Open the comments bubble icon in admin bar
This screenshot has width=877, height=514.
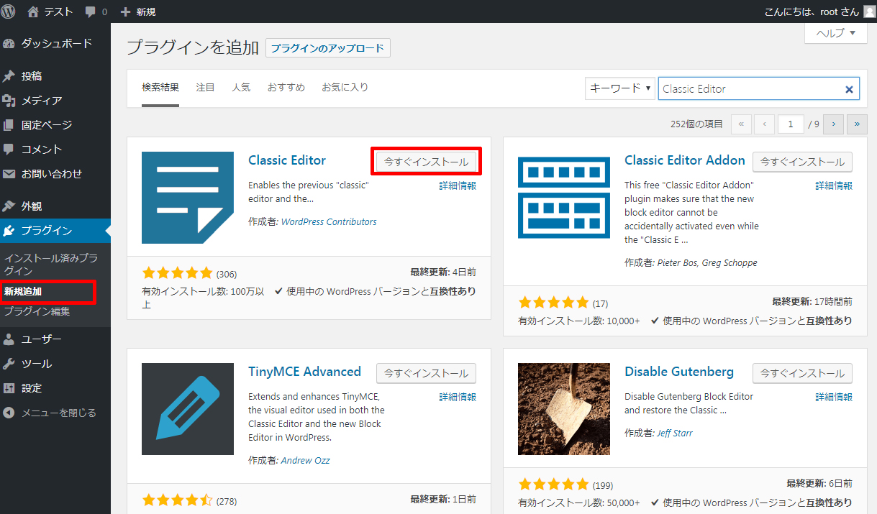click(91, 12)
